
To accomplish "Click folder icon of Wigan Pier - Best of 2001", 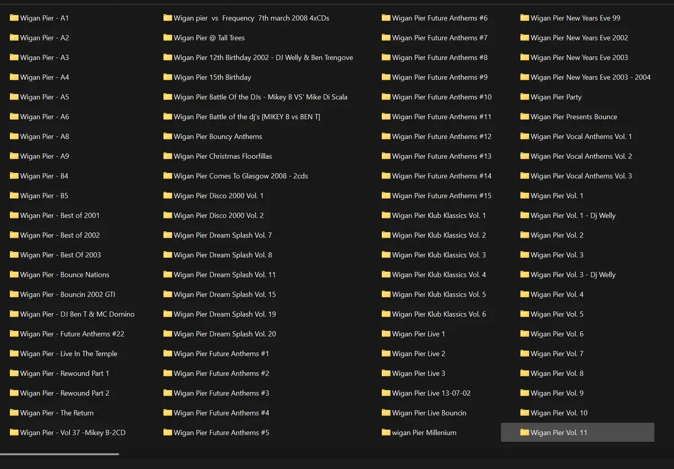I will [14, 215].
